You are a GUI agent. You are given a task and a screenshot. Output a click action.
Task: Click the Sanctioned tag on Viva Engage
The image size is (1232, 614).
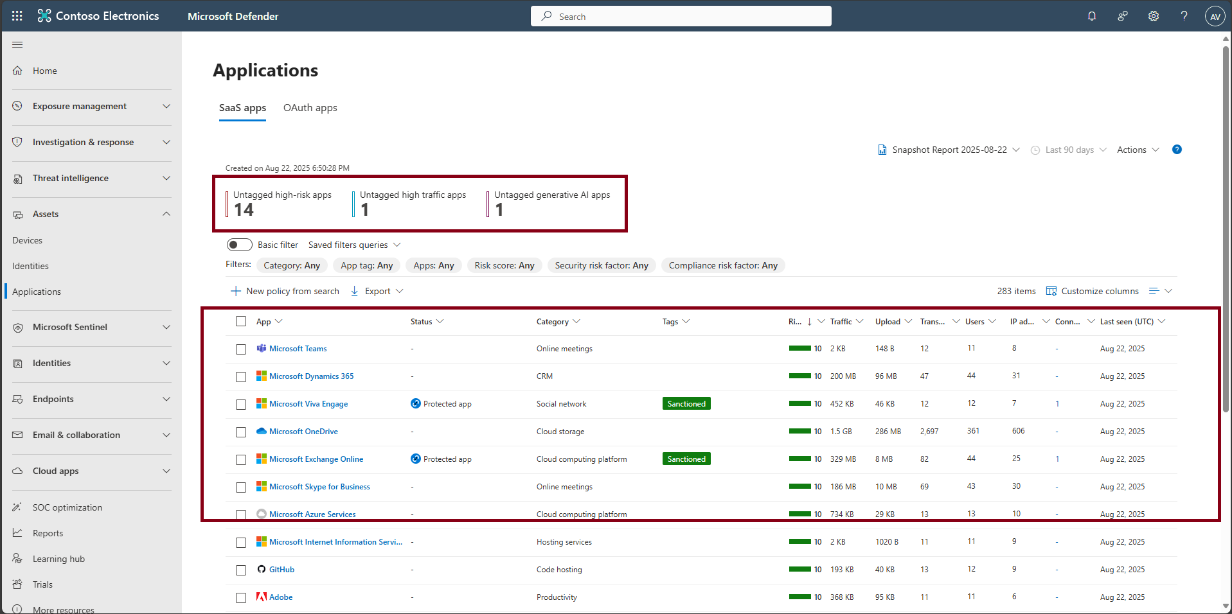point(686,403)
